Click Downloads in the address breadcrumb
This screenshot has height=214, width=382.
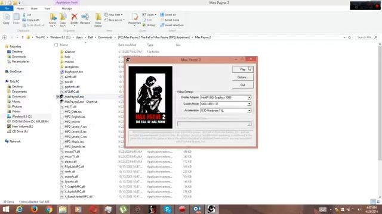[x=105, y=37]
